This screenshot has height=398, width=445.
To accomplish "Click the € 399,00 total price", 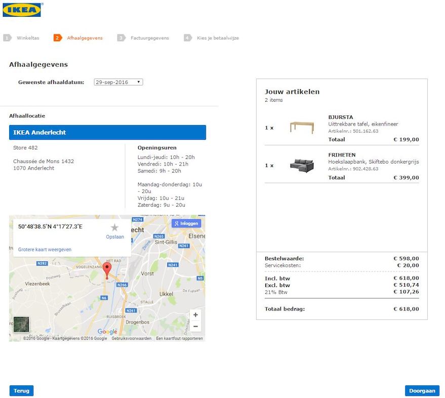I will pyautogui.click(x=406, y=178).
